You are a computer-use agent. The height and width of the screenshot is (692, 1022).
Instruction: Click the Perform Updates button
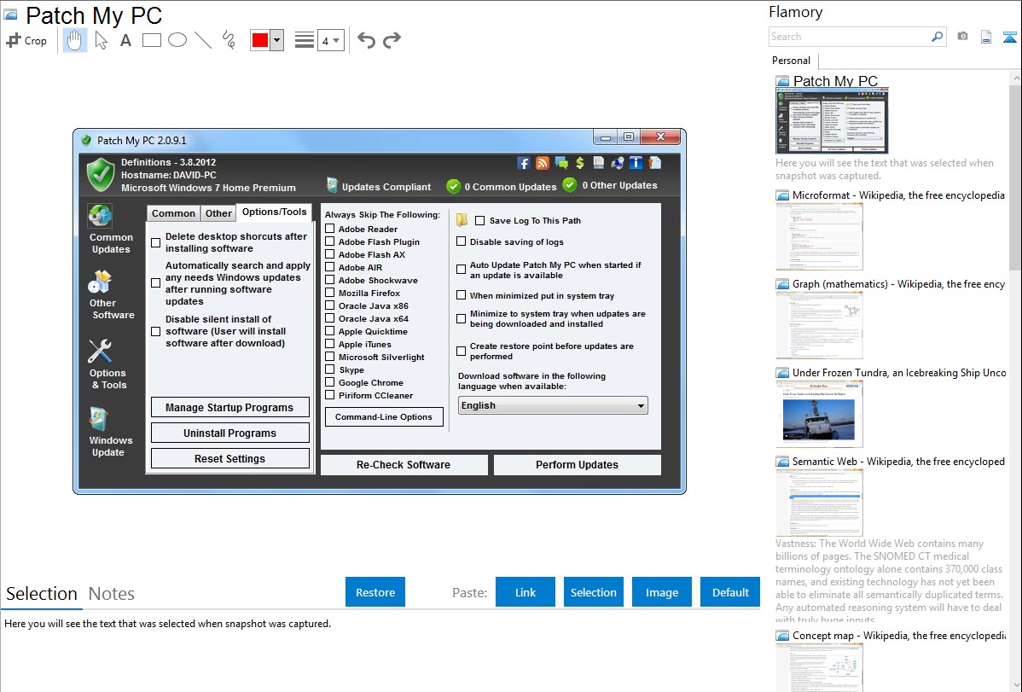577,465
